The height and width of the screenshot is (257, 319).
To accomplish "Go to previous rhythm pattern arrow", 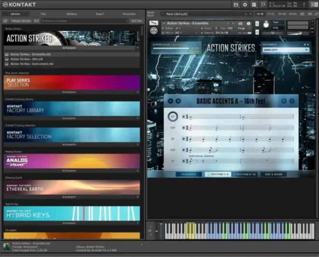I will click(x=170, y=101).
